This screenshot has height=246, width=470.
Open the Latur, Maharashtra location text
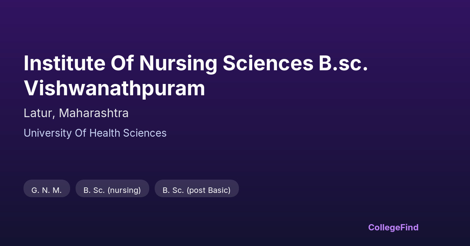(x=76, y=113)
